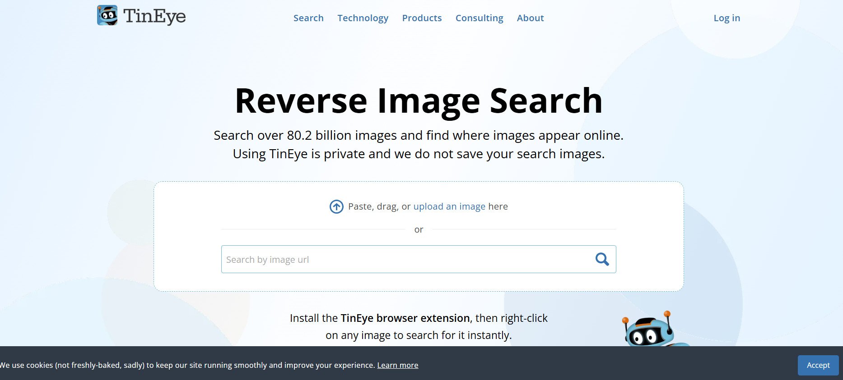Click the 'Reverse Image Search' heading
This screenshot has height=380, width=843.
click(419, 101)
